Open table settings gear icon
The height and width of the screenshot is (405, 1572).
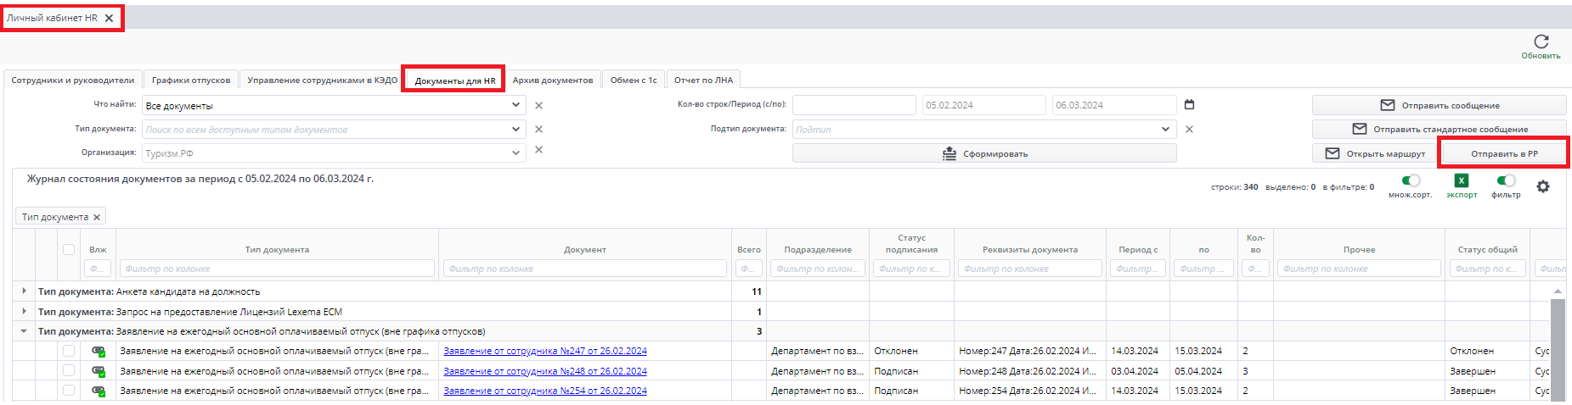[x=1542, y=186]
